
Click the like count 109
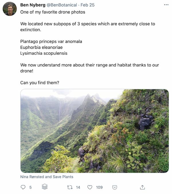click(99, 187)
